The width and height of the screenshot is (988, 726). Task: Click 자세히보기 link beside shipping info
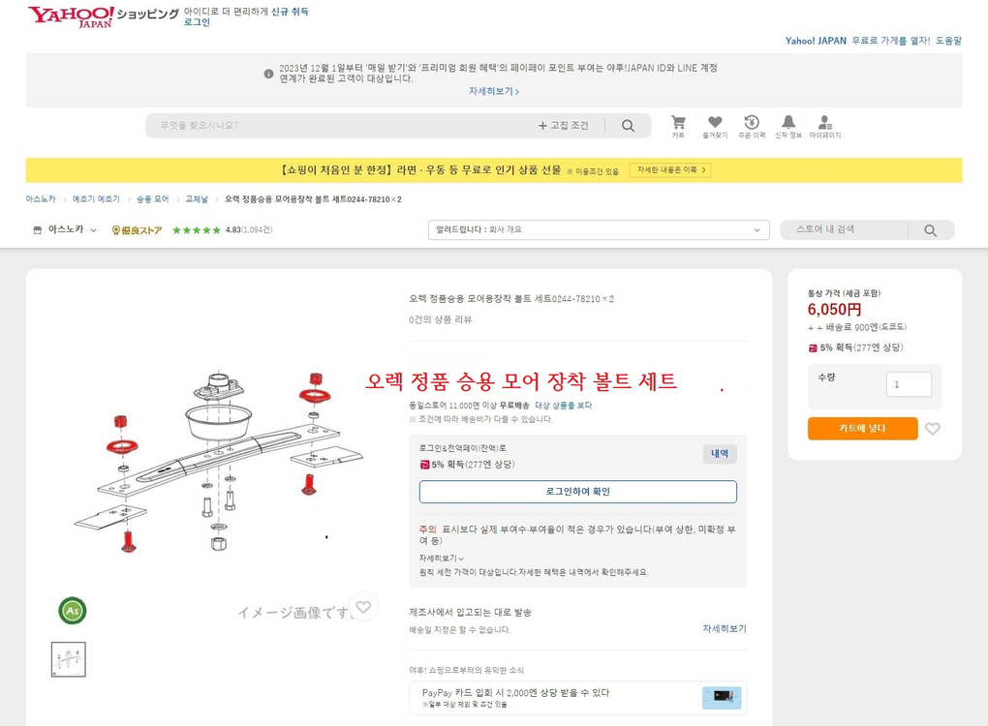click(724, 628)
